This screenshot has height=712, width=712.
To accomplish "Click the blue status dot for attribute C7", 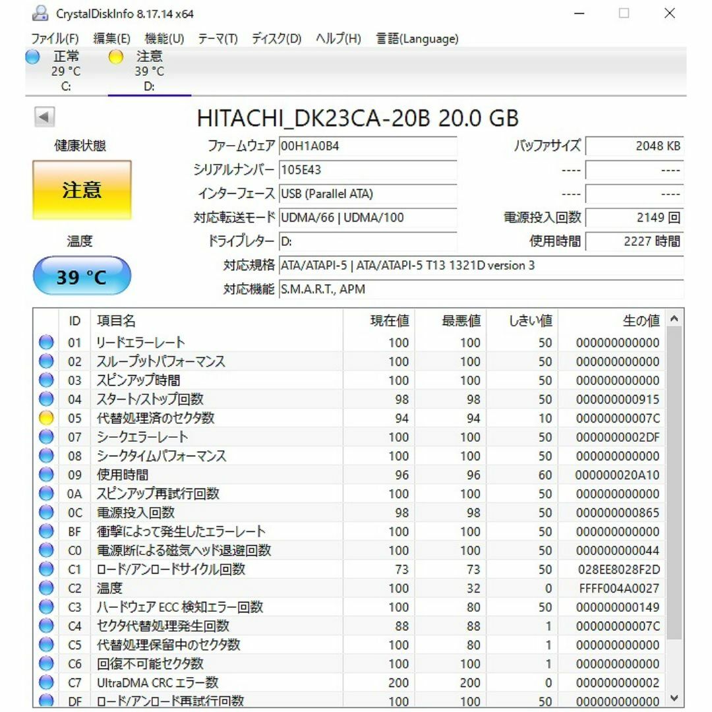I will pos(46,682).
